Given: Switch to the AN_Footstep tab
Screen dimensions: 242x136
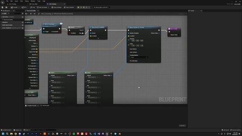Looking at the screenshot, I should [x=53, y=4].
